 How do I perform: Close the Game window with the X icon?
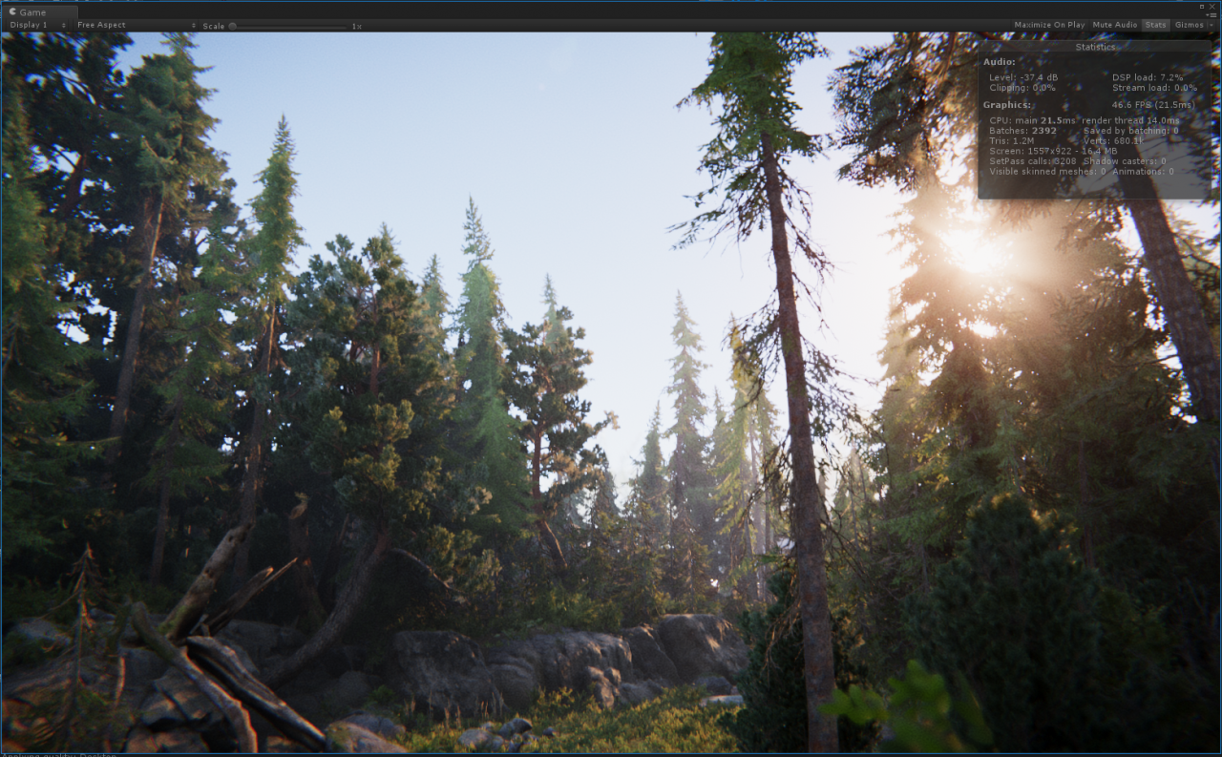pos(1212,6)
